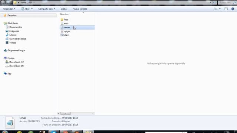Click the Vídeos film icon

click(x=7, y=43)
